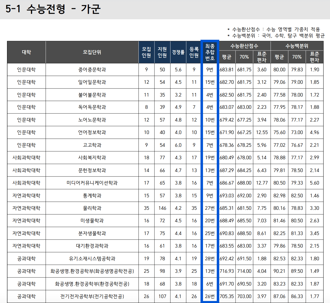Viewport: 330px width, 303px height.
Task: Select the 물리학과 department name
Action: pos(92,208)
